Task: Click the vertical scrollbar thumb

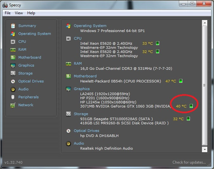Action: coord(204,86)
